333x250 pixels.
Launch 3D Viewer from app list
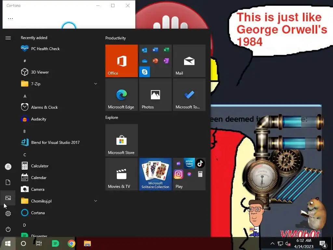coord(60,72)
